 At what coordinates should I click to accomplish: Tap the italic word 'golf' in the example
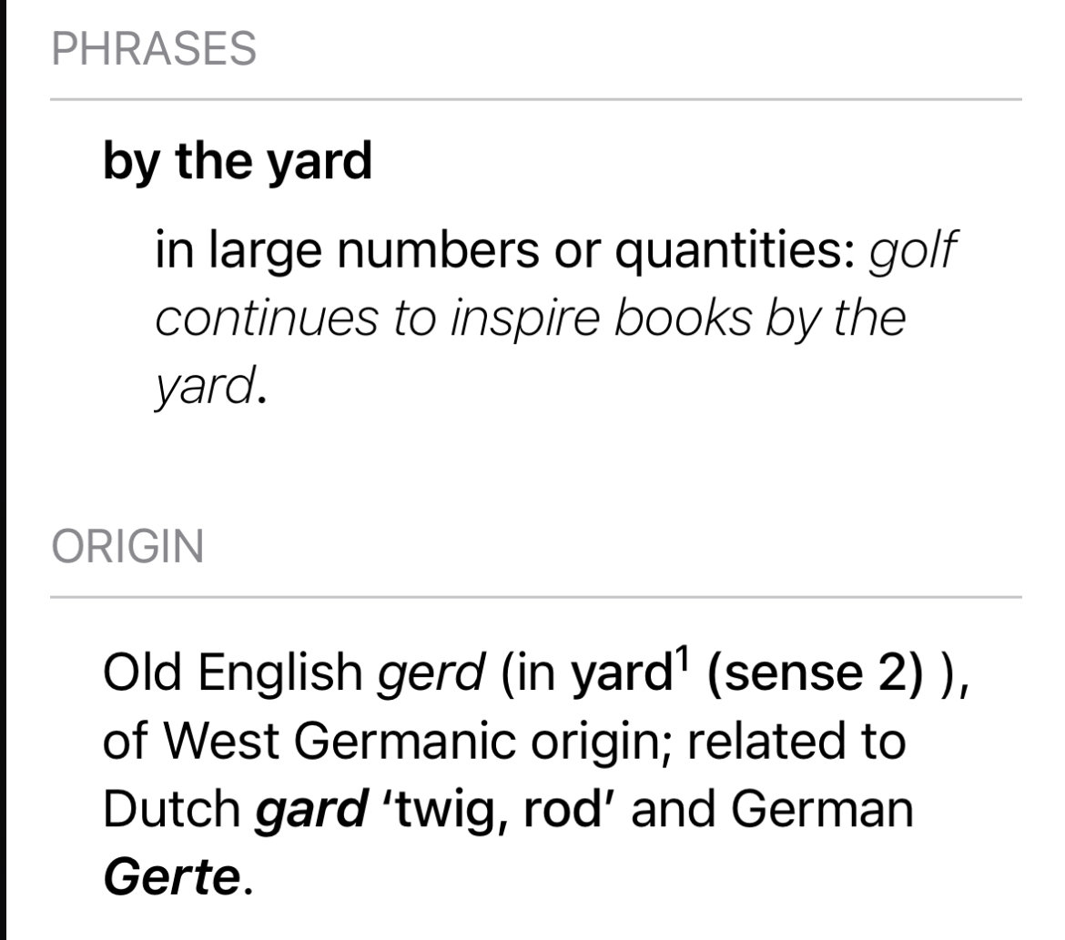(x=912, y=250)
